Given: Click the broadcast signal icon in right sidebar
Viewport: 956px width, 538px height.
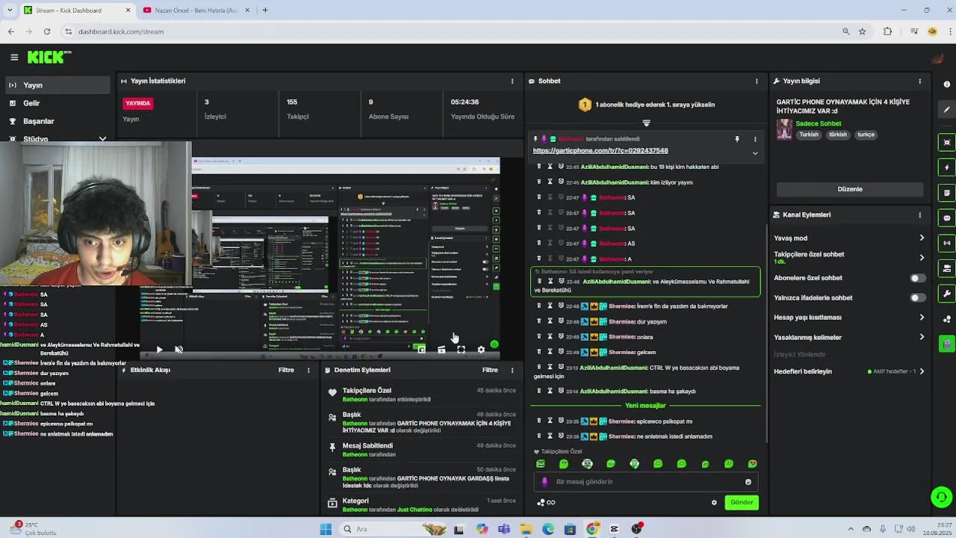Looking at the screenshot, I should coord(947,243).
